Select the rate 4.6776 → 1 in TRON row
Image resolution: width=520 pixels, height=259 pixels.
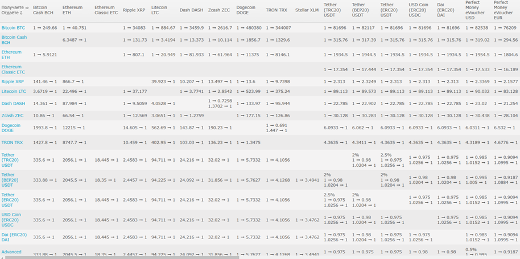tap(506, 142)
